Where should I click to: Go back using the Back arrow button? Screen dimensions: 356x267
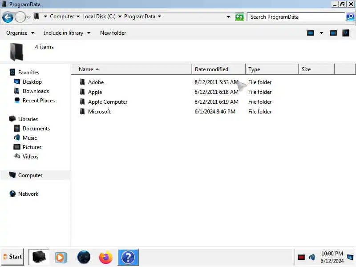point(8,17)
